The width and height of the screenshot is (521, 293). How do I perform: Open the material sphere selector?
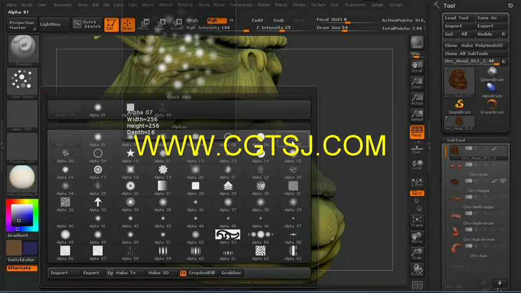23,181
